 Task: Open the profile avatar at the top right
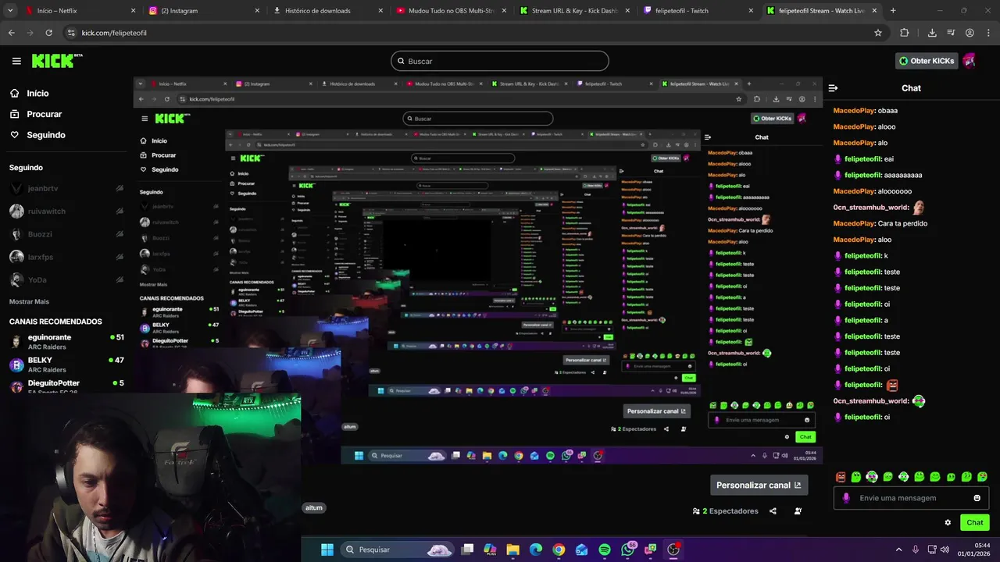tap(969, 61)
